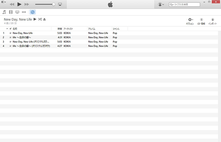Expand the account user menu
This screenshot has width=221, height=142.
pos(161,4)
